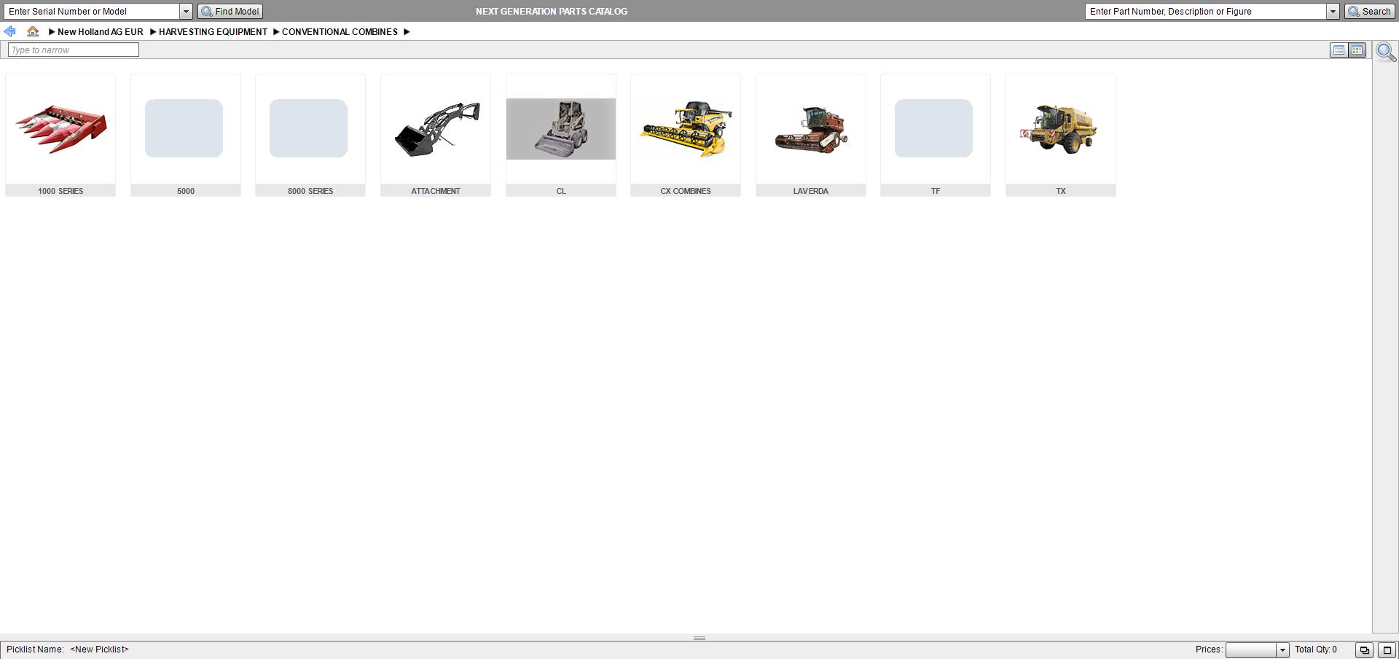This screenshot has height=659, width=1399.
Task: Navigate to New Holland AG EUR breadcrumb
Action: point(101,32)
